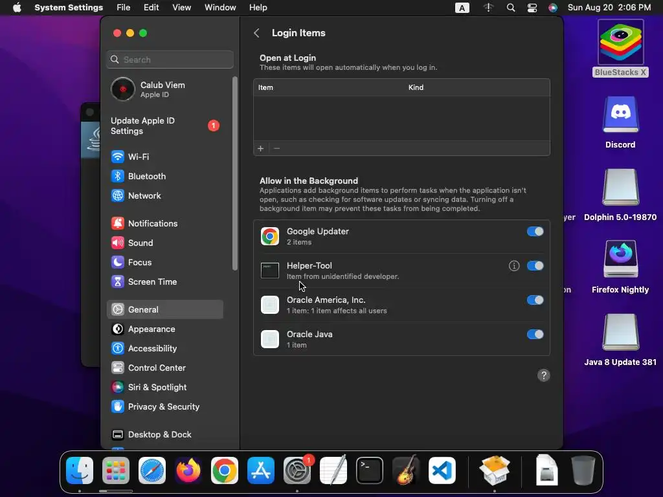Open Siri from the menu bar

click(553, 8)
